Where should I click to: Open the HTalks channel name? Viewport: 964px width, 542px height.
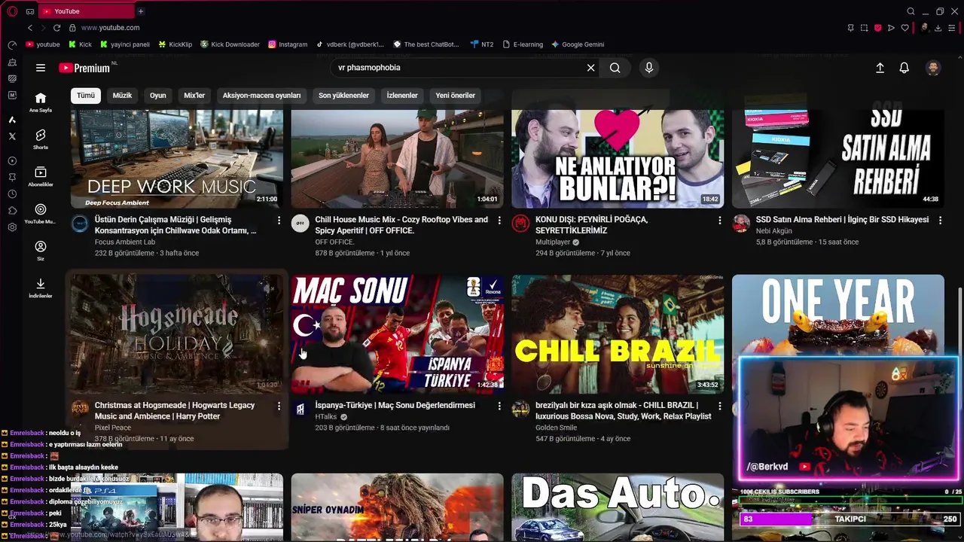click(326, 416)
